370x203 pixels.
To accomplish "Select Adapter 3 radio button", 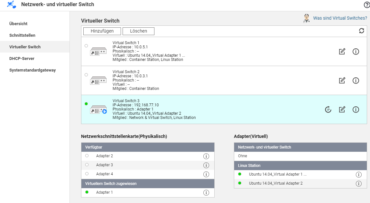I will point(87,165).
